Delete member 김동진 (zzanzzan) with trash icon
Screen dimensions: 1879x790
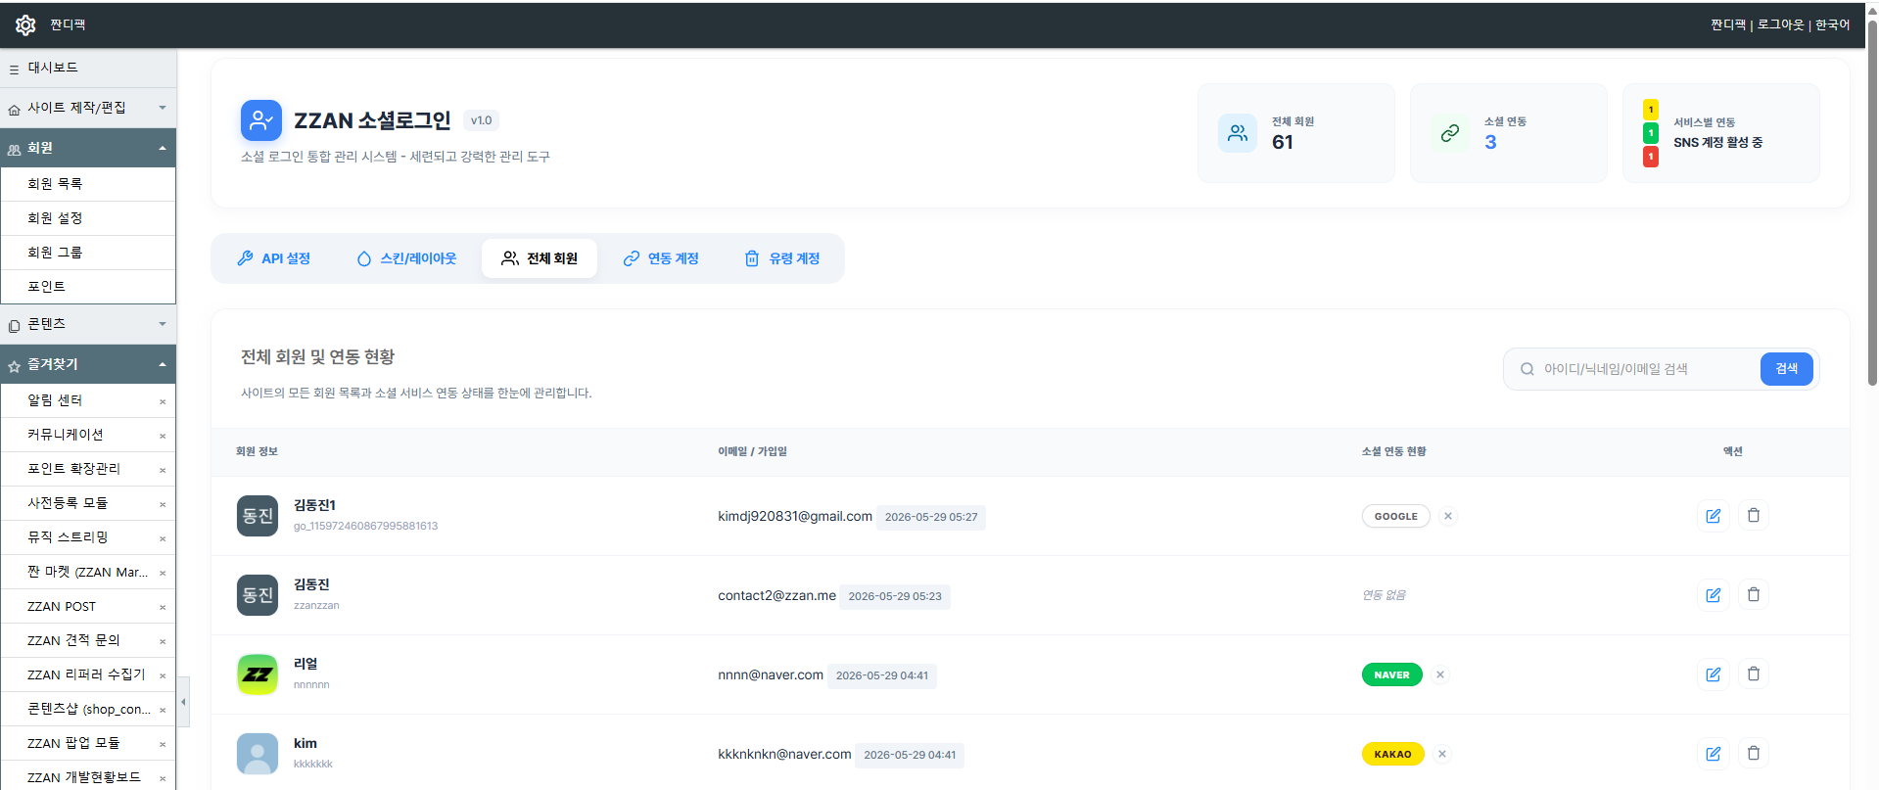click(x=1754, y=595)
